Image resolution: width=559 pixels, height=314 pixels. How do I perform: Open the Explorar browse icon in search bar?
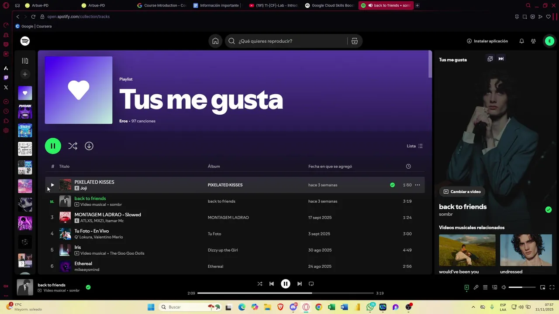[x=355, y=41]
